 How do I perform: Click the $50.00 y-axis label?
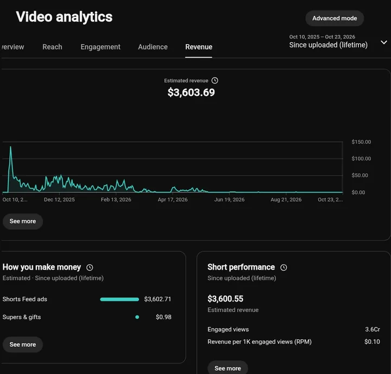360,175
